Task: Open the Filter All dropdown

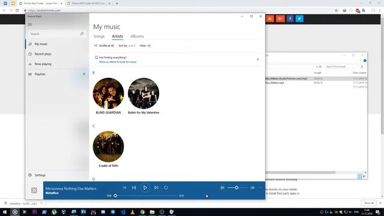Action: tap(145, 46)
